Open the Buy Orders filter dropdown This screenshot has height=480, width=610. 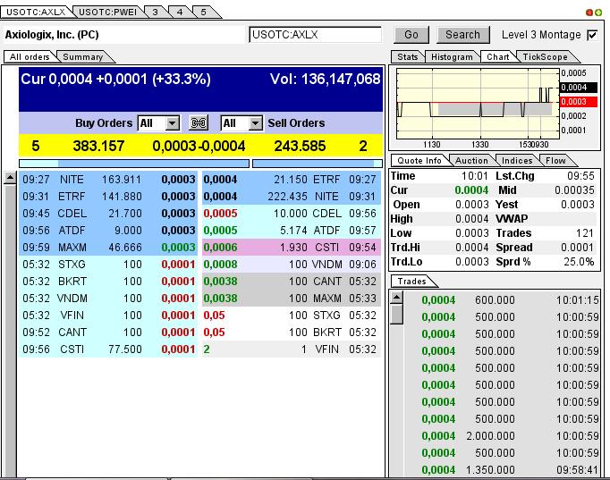[x=172, y=123]
